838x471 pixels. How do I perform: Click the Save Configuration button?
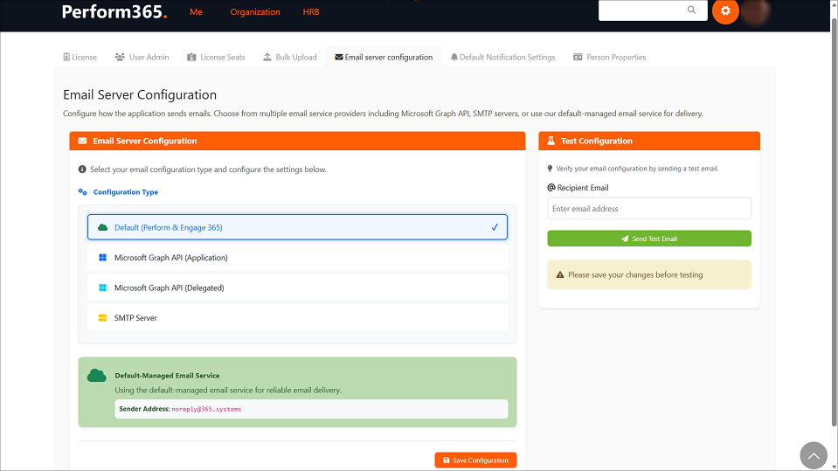tap(475, 461)
